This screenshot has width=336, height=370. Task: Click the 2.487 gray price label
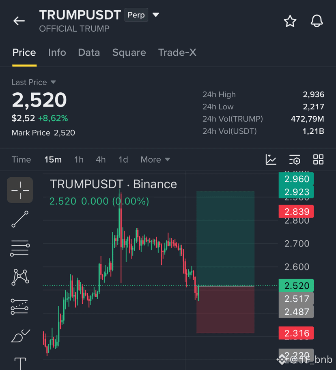(x=296, y=312)
